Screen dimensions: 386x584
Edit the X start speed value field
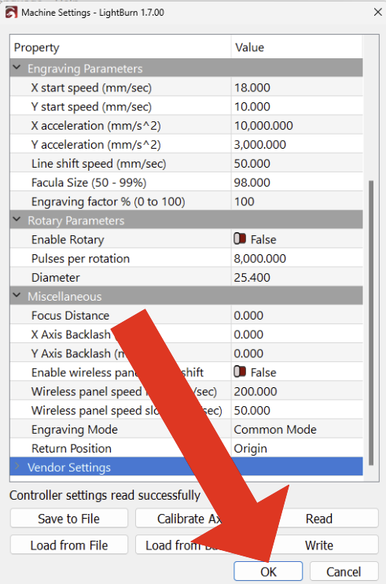296,87
